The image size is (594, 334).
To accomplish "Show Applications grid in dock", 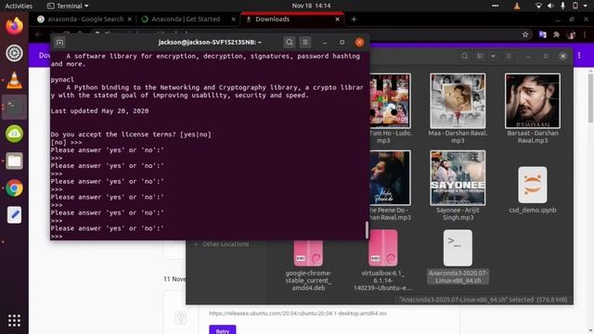I will 15,320.
